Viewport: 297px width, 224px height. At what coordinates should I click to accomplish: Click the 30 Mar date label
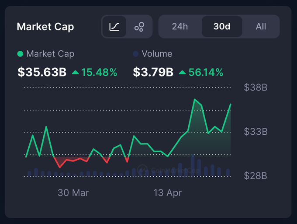pyautogui.click(x=73, y=192)
